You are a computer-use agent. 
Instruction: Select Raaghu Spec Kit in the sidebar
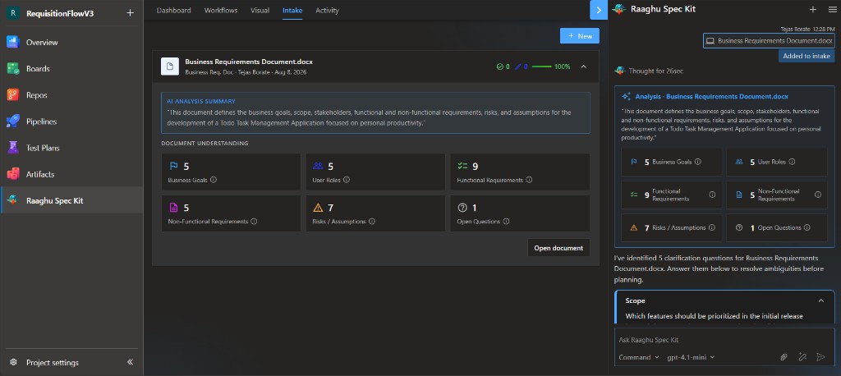tap(72, 200)
